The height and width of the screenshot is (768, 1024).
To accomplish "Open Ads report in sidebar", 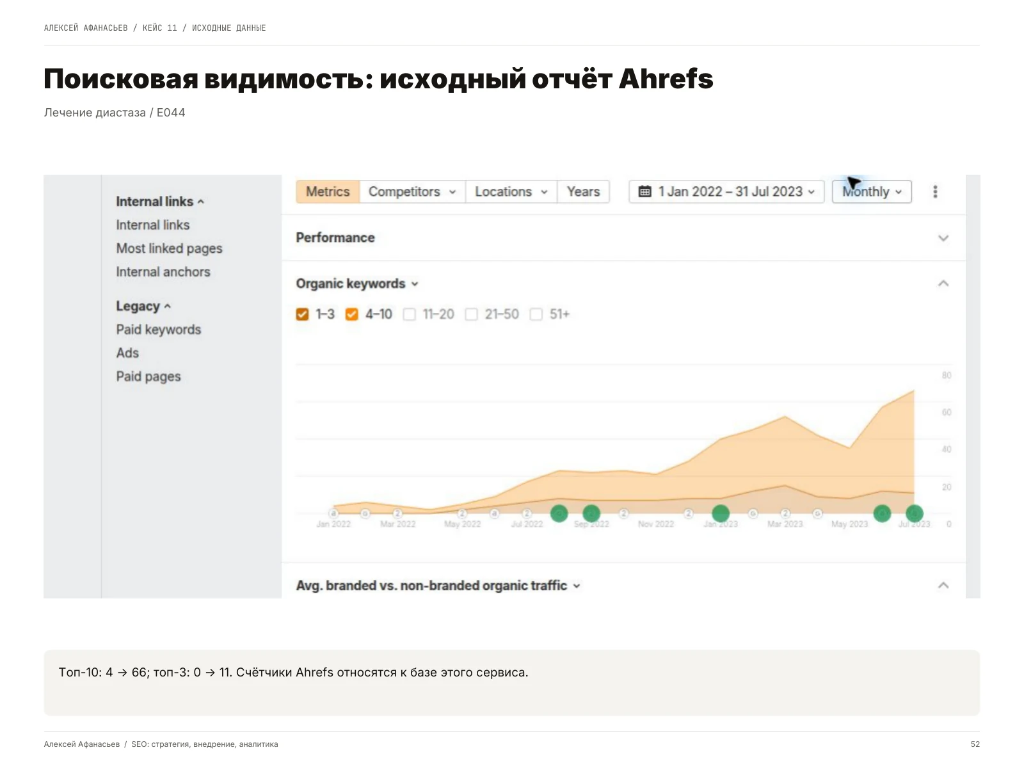I will [x=127, y=353].
